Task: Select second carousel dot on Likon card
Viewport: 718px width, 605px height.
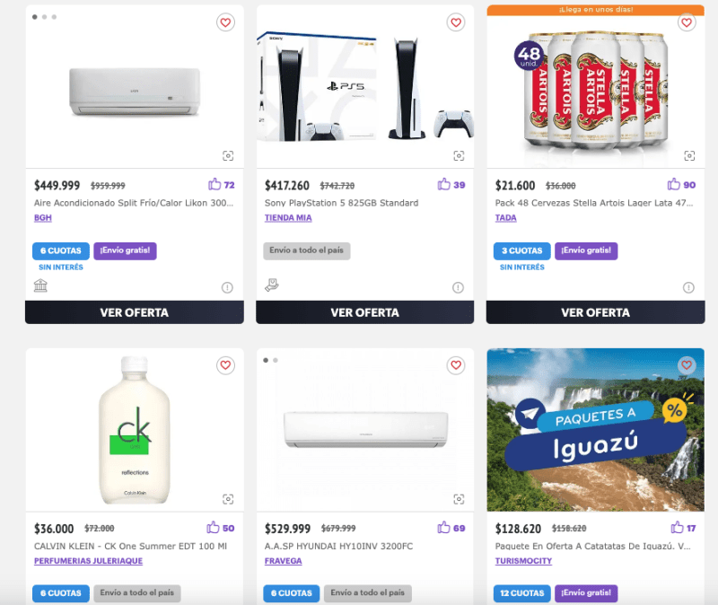Action: [x=44, y=17]
